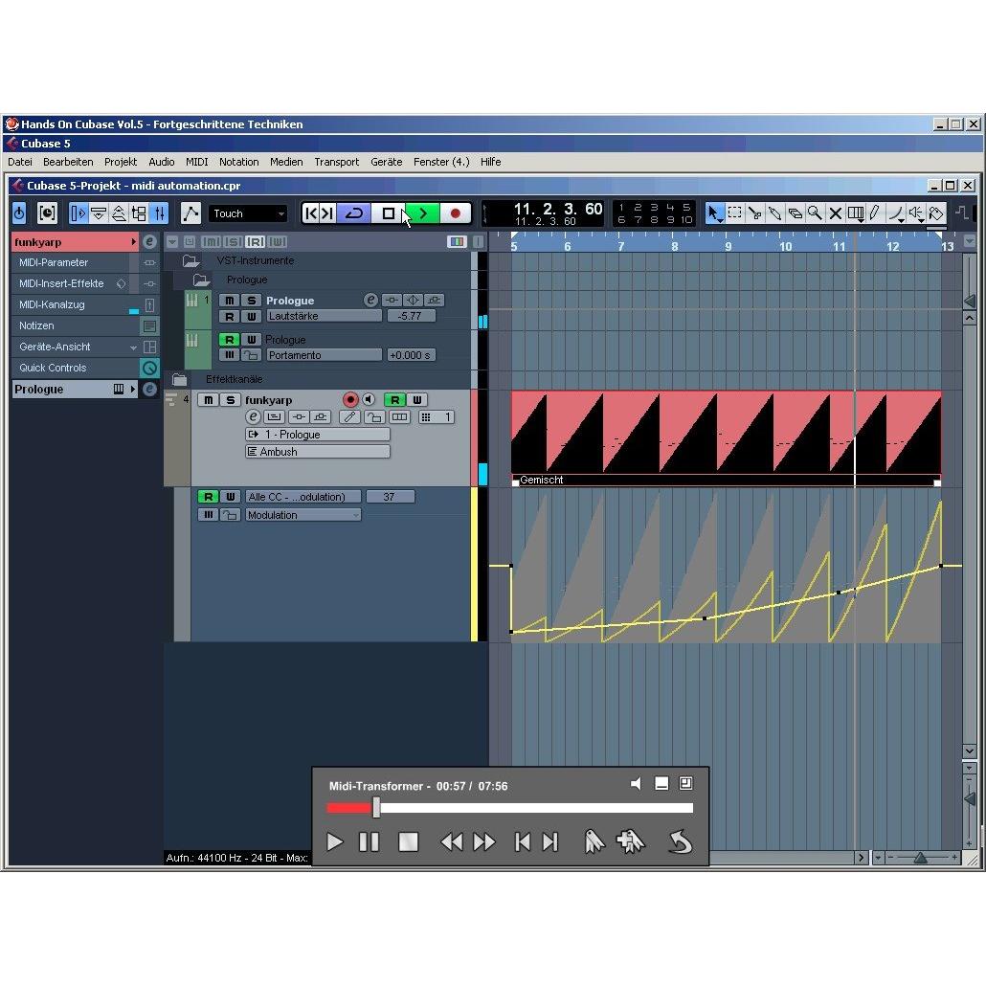Toggle Read automation on Portamento lane
Screen dimensions: 986x986
tap(230, 340)
